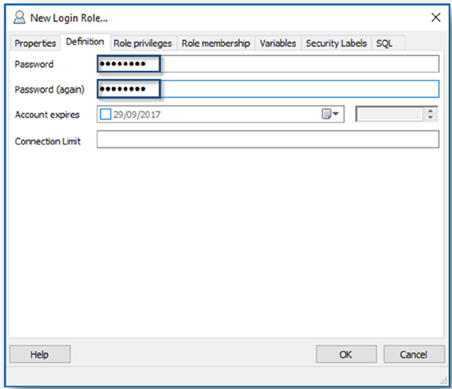Image resolution: width=452 pixels, height=389 pixels.
Task: Show the SQL tab
Action: tap(384, 43)
